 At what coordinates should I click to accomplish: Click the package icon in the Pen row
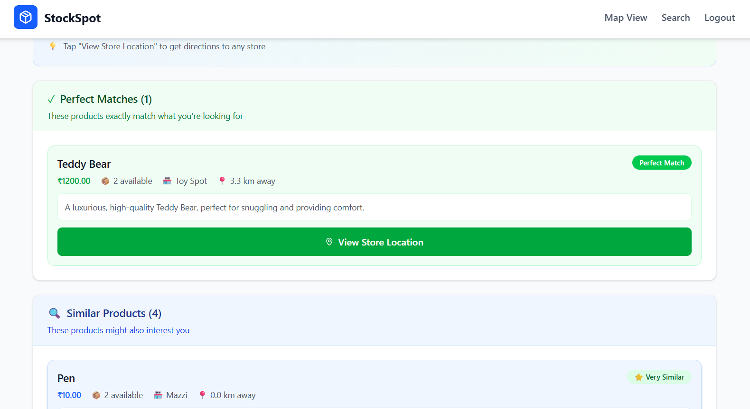pyautogui.click(x=96, y=395)
